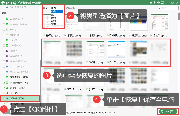Click the 微信附件 WeChat icon
This screenshot has width=180, height=116.
pos(7,88)
